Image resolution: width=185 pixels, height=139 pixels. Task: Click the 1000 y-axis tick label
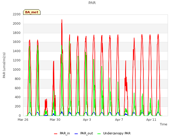click(17, 69)
